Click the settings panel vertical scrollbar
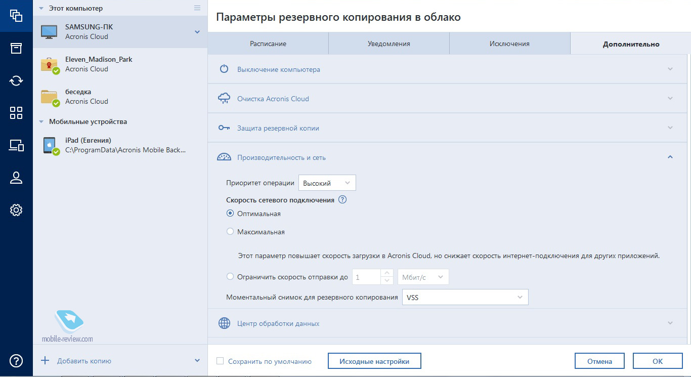This screenshot has width=691, height=377. 688,199
